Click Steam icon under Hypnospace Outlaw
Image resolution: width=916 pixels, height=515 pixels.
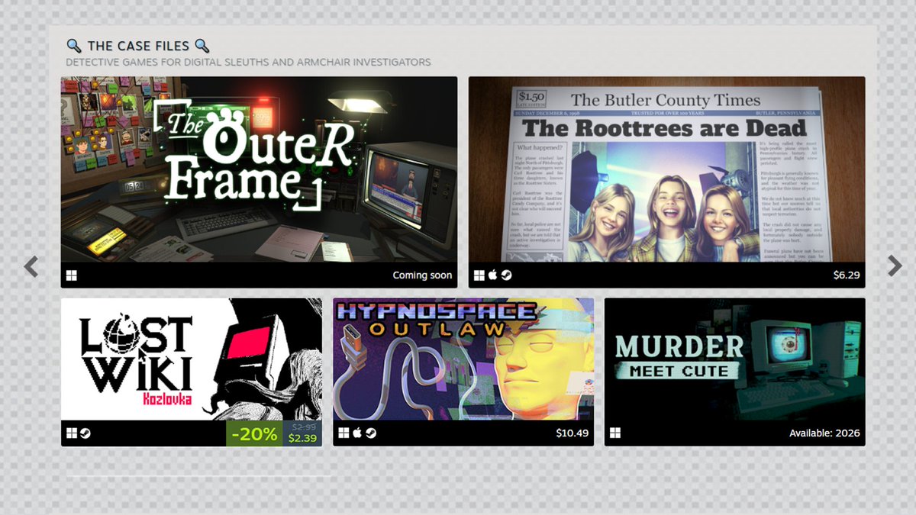[370, 433]
